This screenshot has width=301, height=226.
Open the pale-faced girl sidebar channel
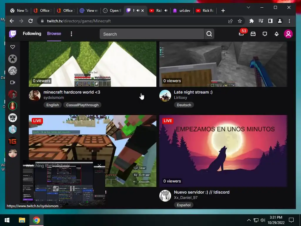pos(13,153)
